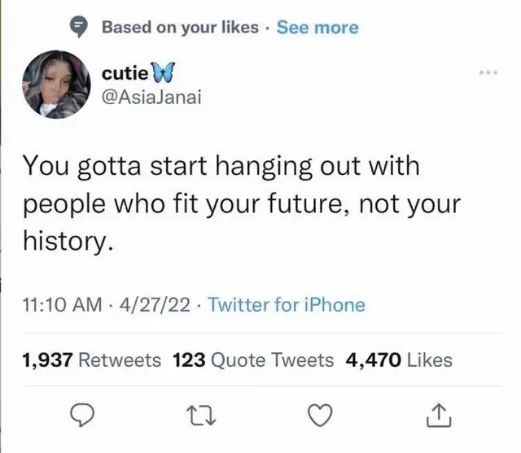521x453 pixels.
Task: Click the @AsiaJanai handle
Action: point(152,97)
